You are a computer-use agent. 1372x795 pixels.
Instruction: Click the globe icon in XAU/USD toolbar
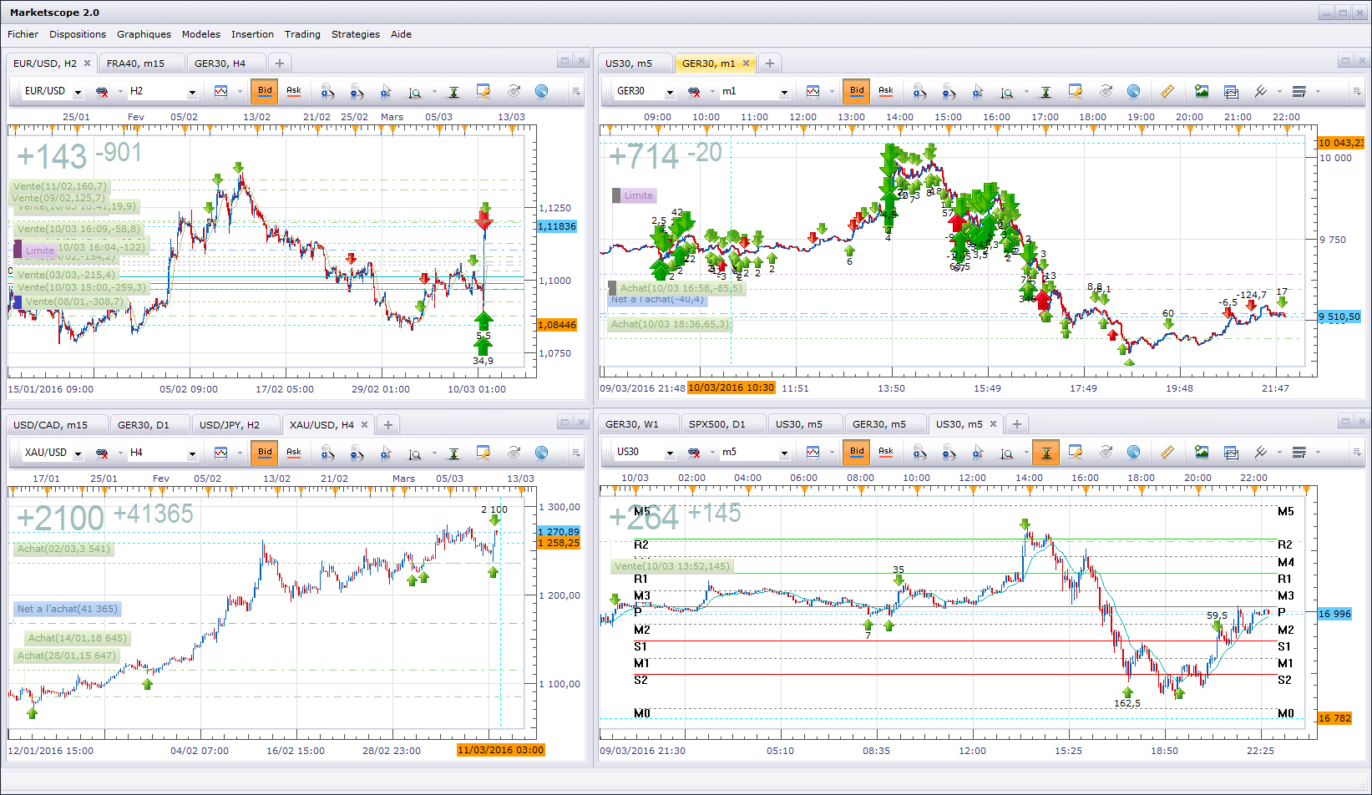541,453
